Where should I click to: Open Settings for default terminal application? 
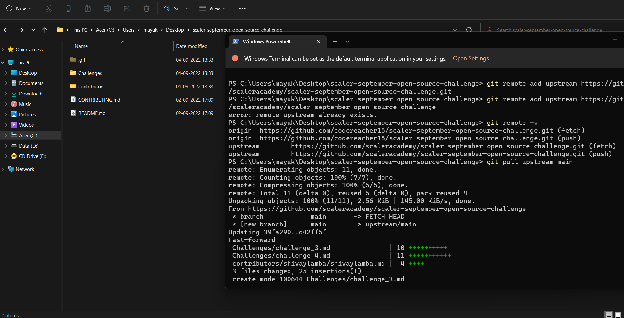(x=471, y=58)
